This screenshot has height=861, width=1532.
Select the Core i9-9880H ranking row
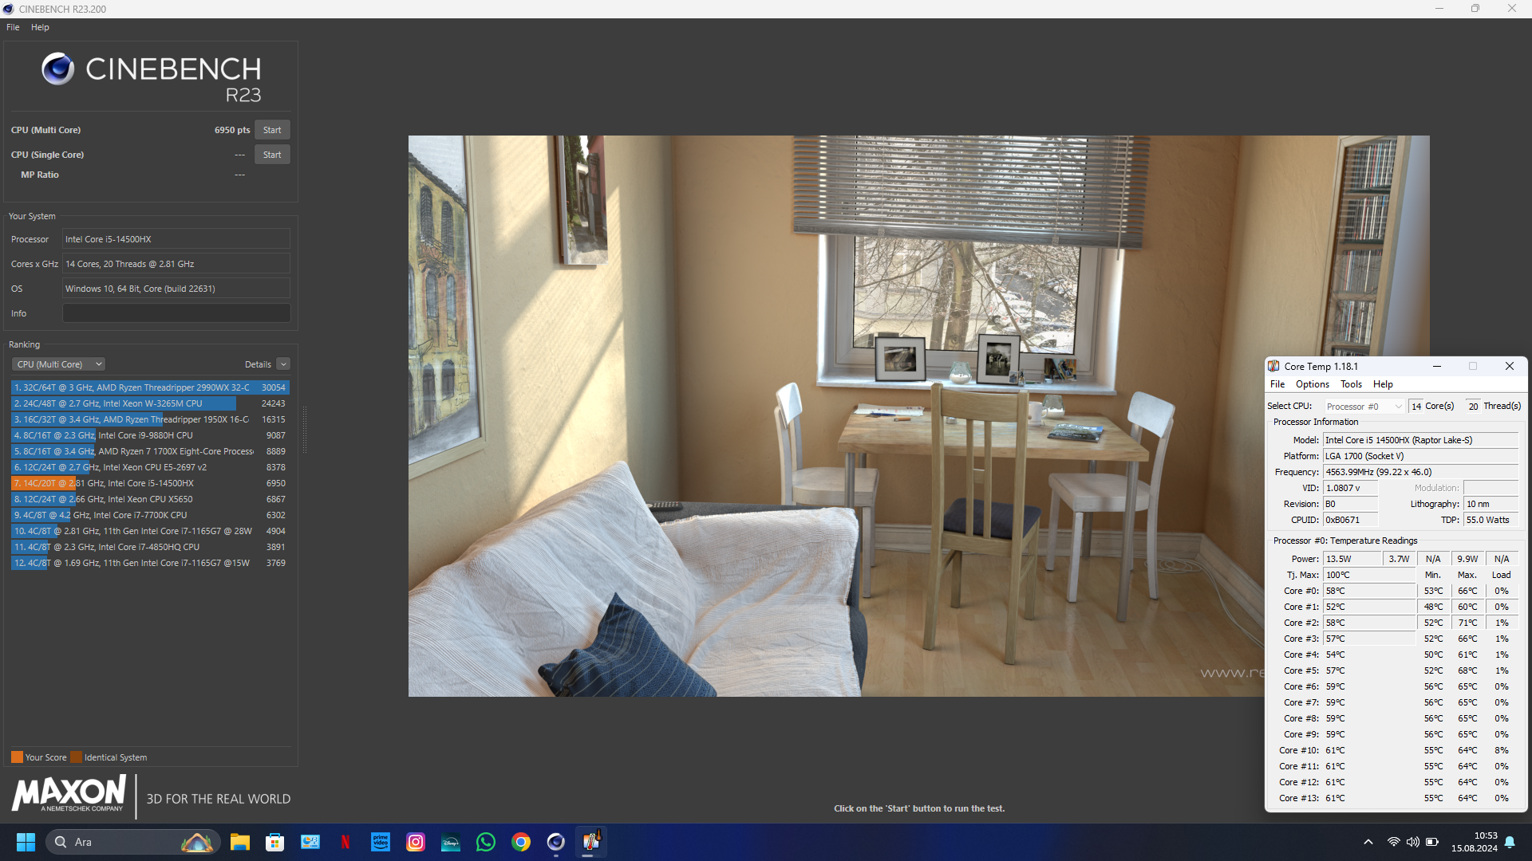coord(150,435)
